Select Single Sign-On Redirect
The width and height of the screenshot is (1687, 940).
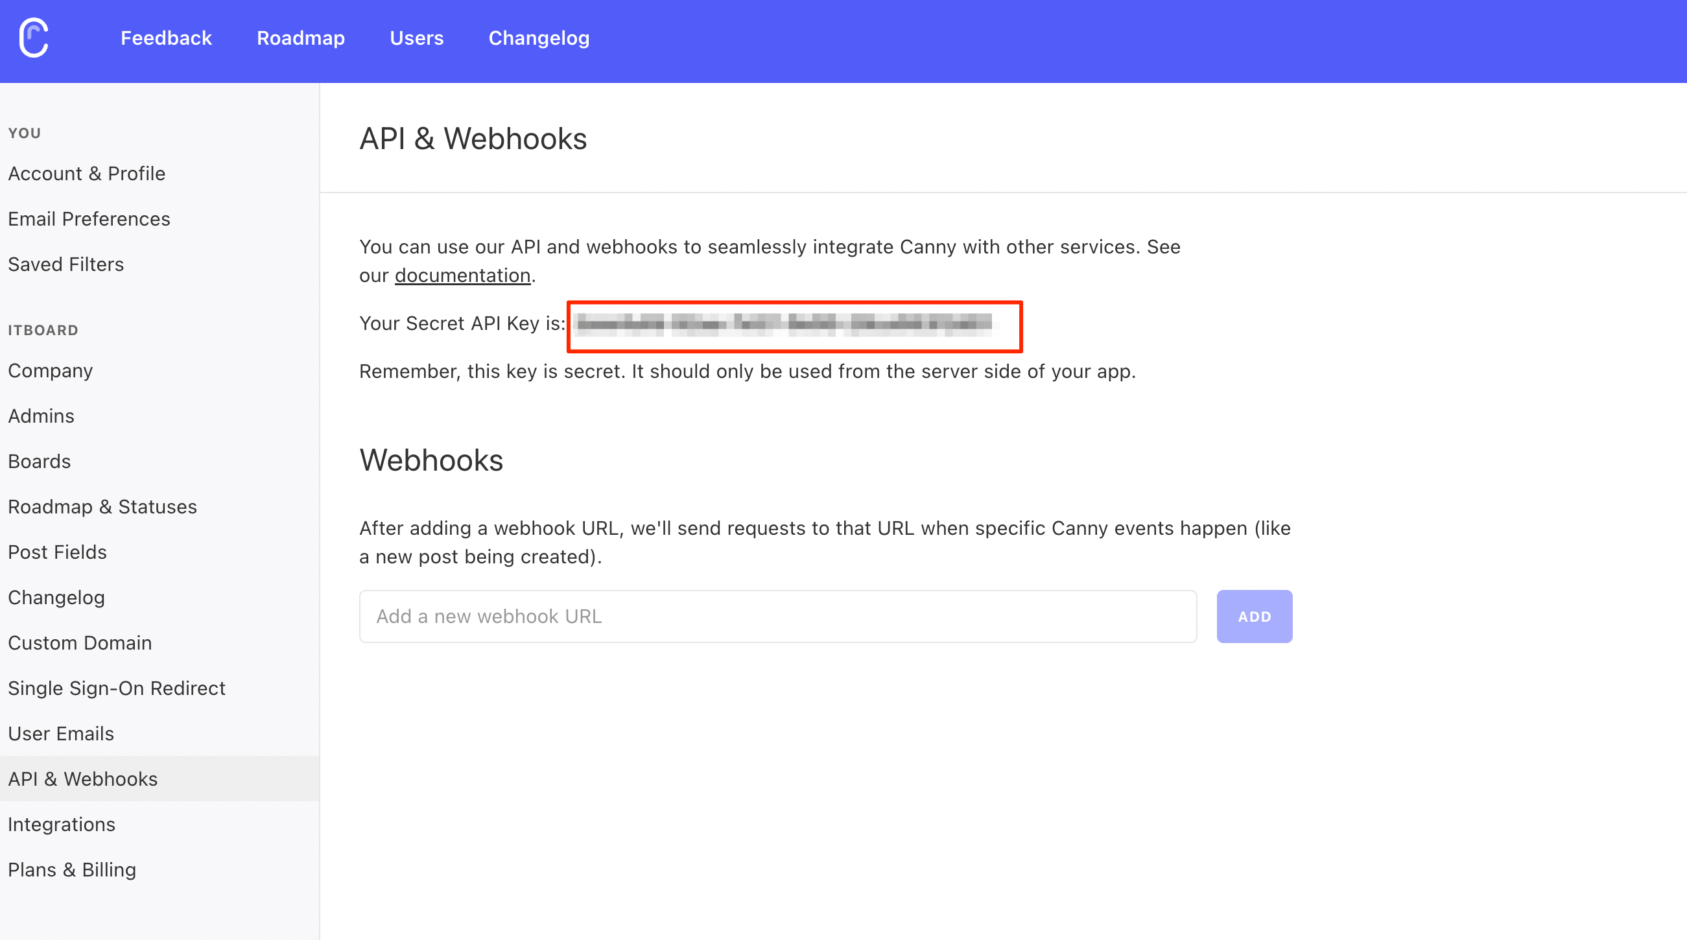tap(117, 688)
